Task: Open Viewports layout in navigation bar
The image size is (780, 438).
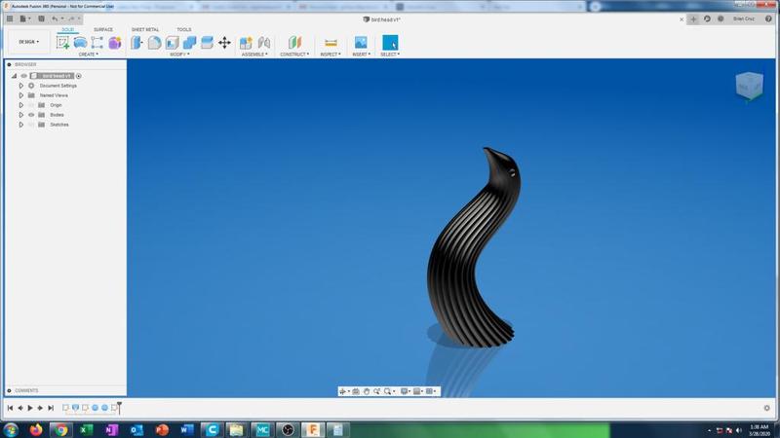Action: [x=430, y=391]
